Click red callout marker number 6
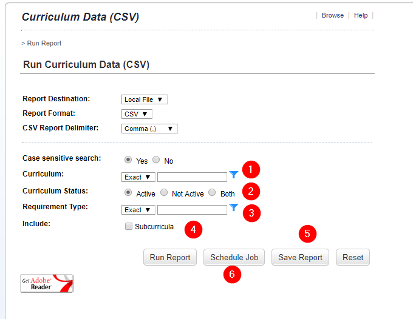The image size is (413, 319). coord(232,274)
